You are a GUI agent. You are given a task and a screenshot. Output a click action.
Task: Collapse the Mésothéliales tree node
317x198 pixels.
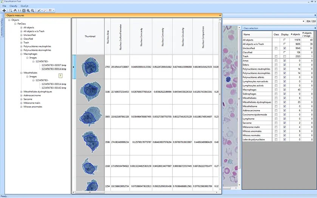(21, 73)
